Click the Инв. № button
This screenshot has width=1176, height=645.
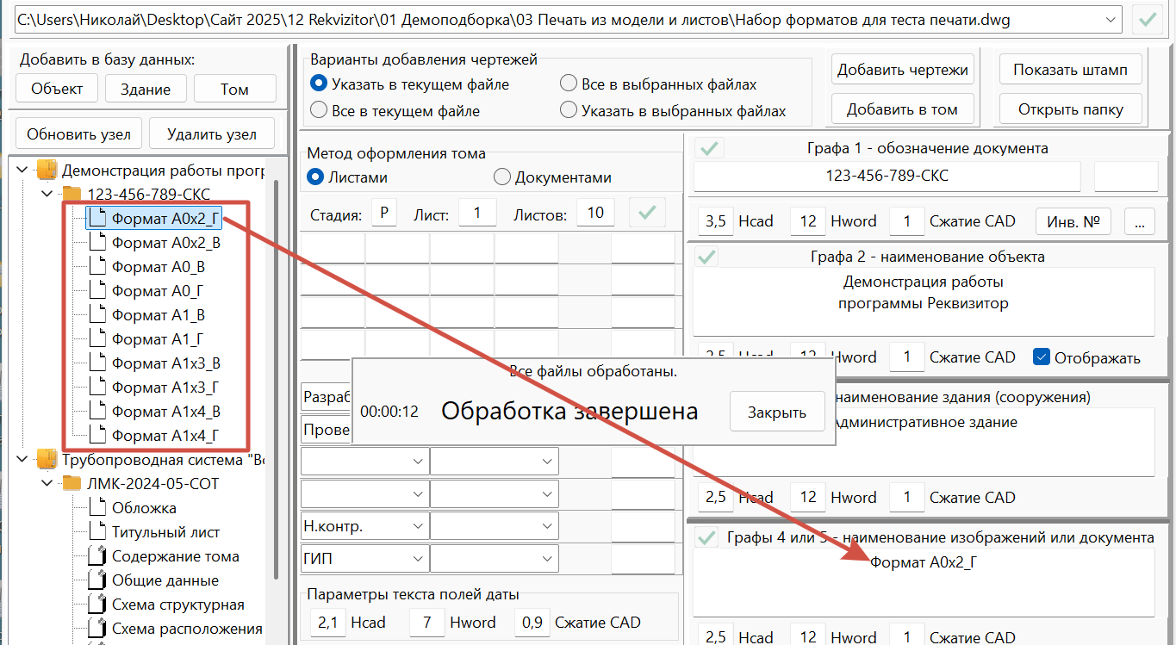pyautogui.click(x=1073, y=221)
